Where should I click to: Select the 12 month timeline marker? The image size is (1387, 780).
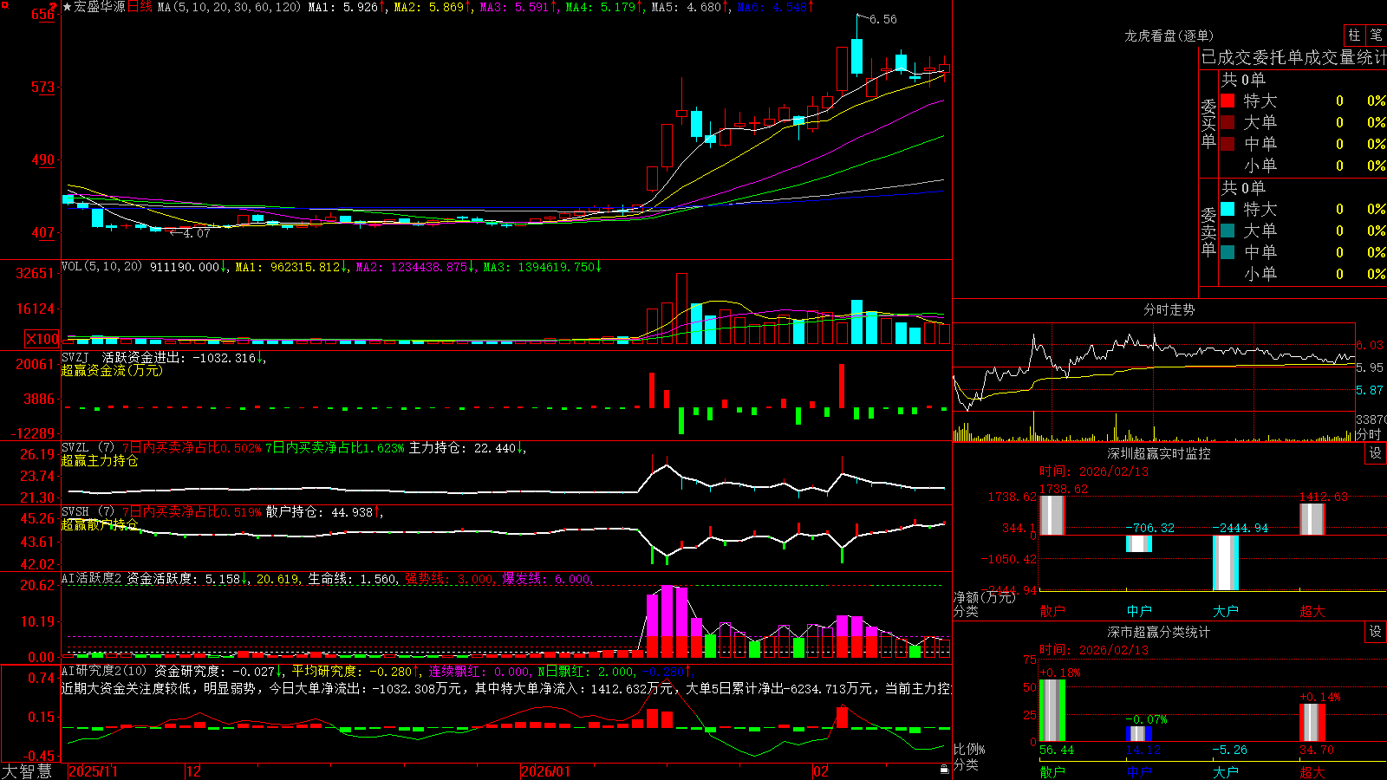point(194,771)
